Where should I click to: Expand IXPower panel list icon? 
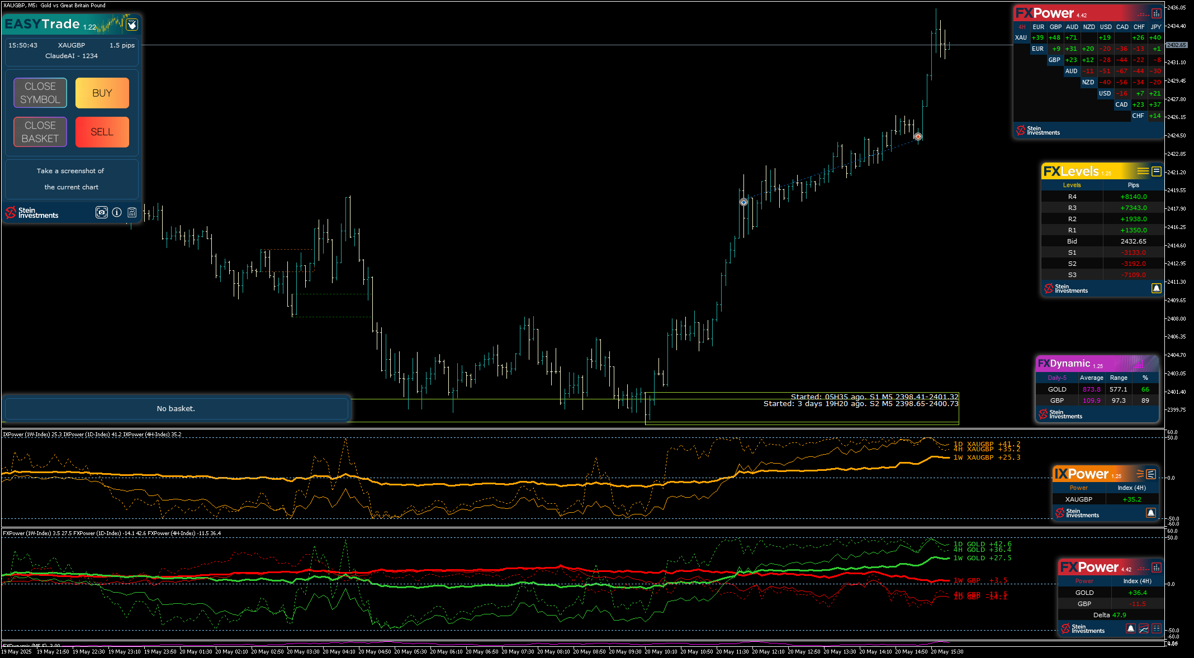tap(1151, 474)
